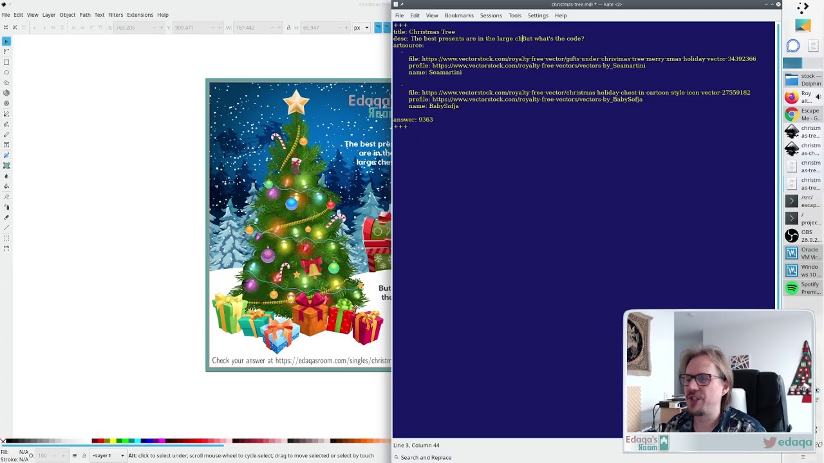This screenshot has height=463, width=824.
Task: Switch to OBS from the task panel
Action: pos(803,236)
